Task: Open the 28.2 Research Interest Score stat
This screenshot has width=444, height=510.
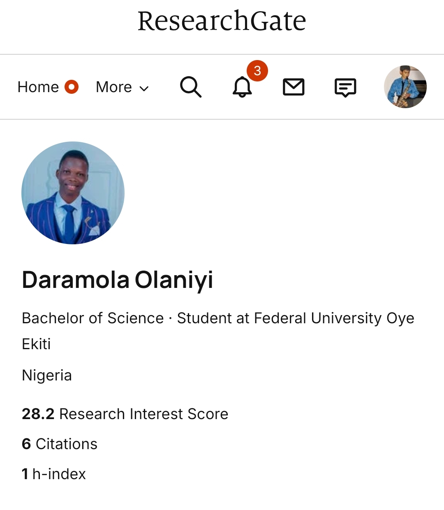Action: tap(125, 414)
